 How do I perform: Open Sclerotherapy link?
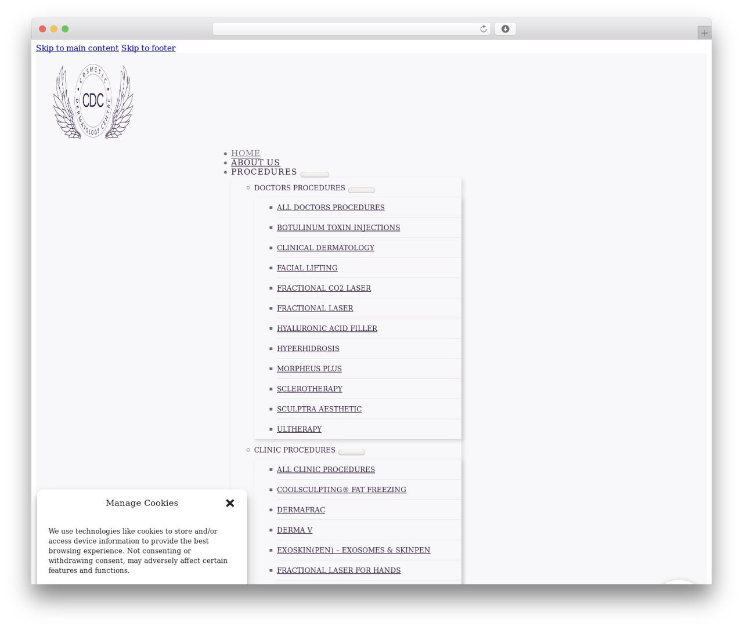click(x=309, y=389)
